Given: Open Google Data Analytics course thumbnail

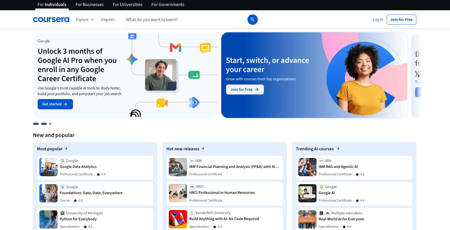Looking at the screenshot, I should pos(48,167).
